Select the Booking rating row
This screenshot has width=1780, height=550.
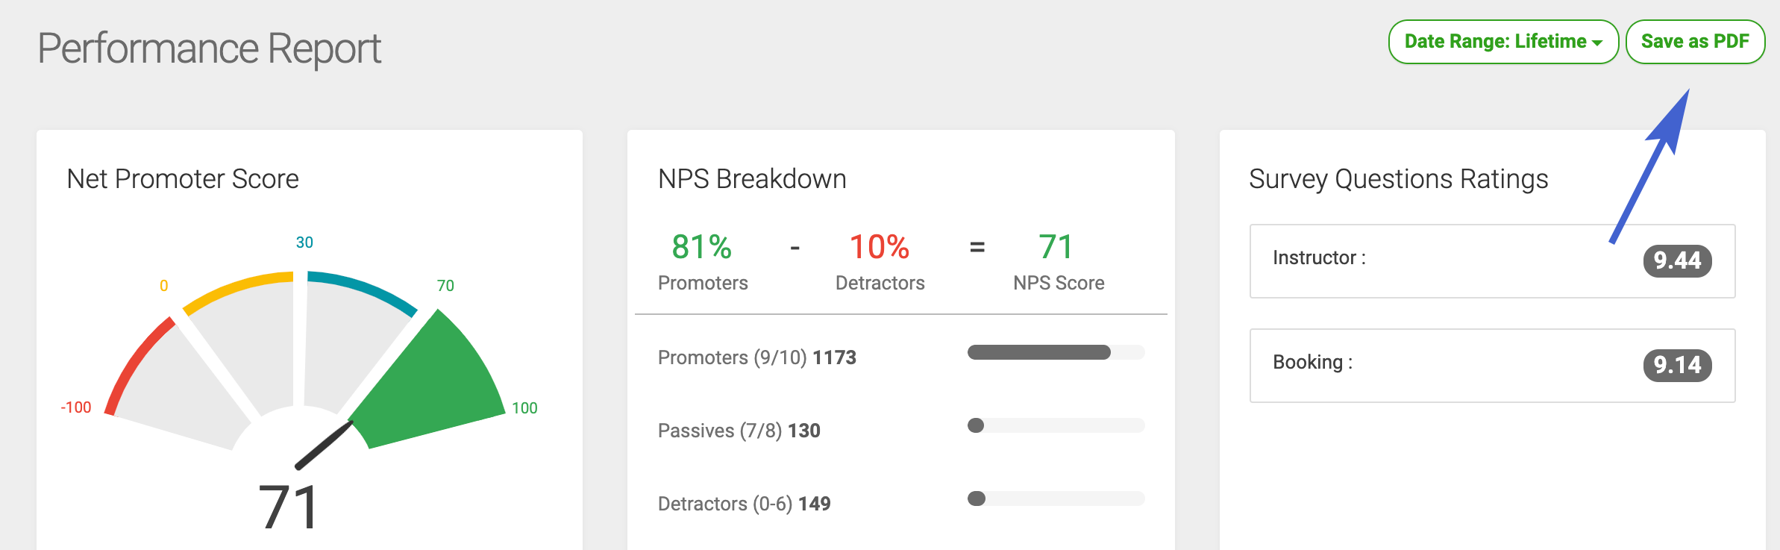[1492, 366]
